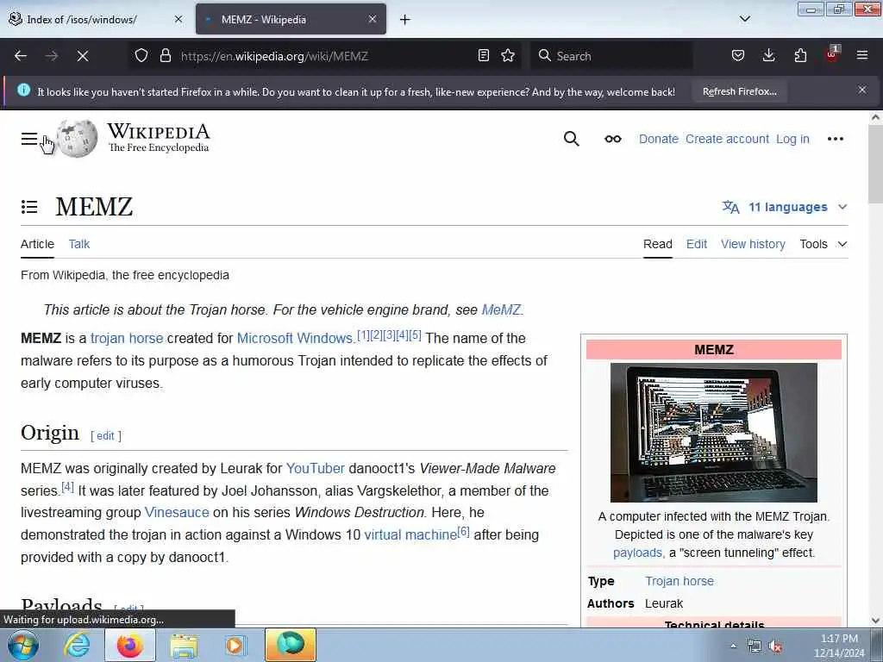883x662 pixels.
Task: Click citation [6] after virtual machine
Action: [x=463, y=531]
